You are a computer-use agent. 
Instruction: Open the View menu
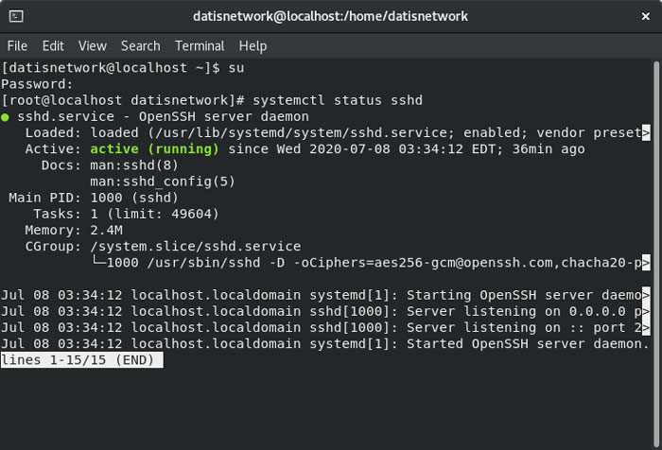tap(93, 45)
